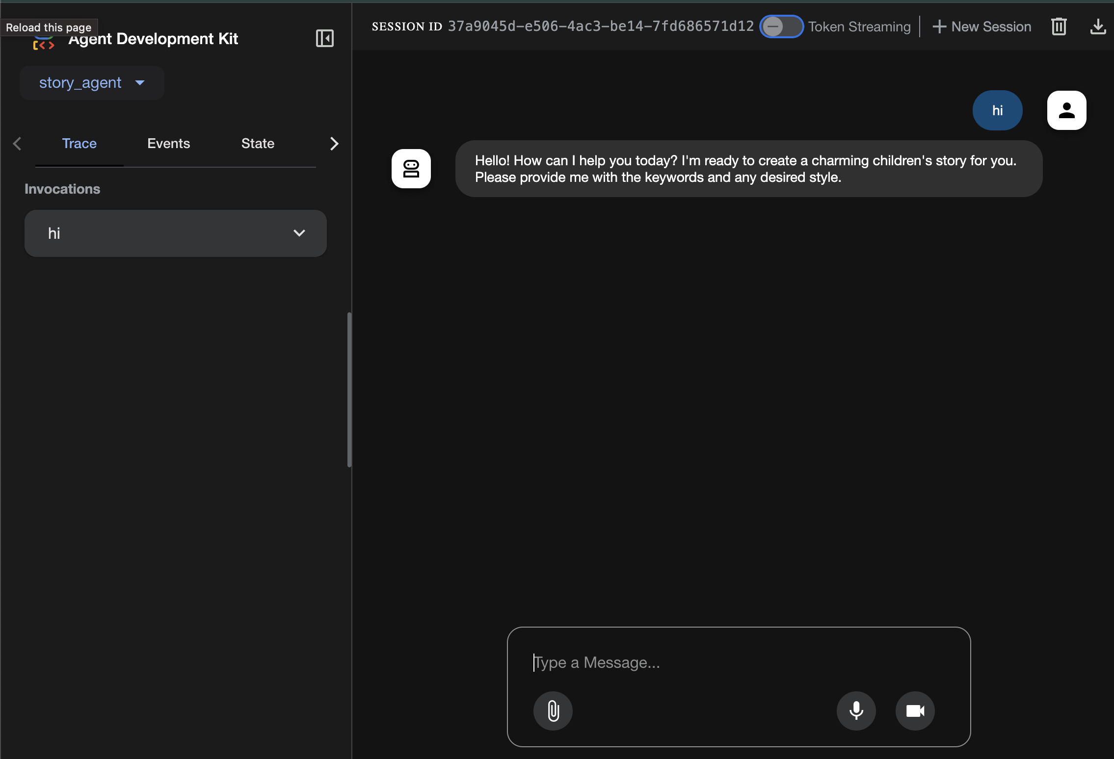
Task: Start a New Session
Action: [x=981, y=26]
